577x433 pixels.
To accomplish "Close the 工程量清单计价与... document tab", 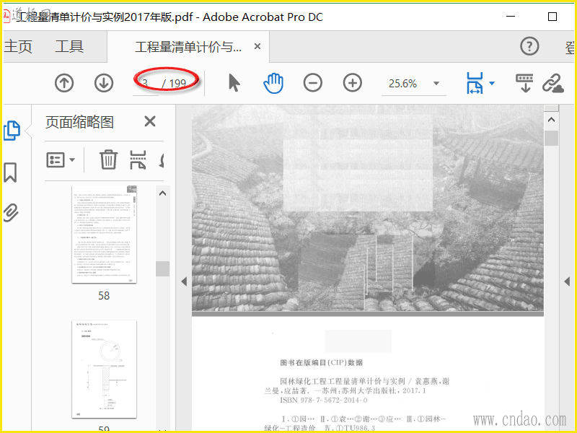I will click(x=257, y=46).
